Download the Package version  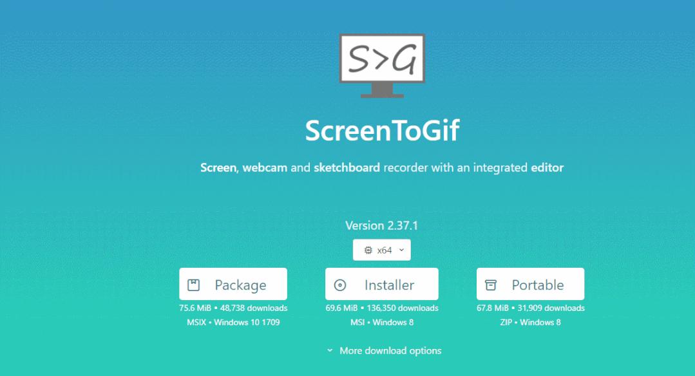[x=233, y=284]
